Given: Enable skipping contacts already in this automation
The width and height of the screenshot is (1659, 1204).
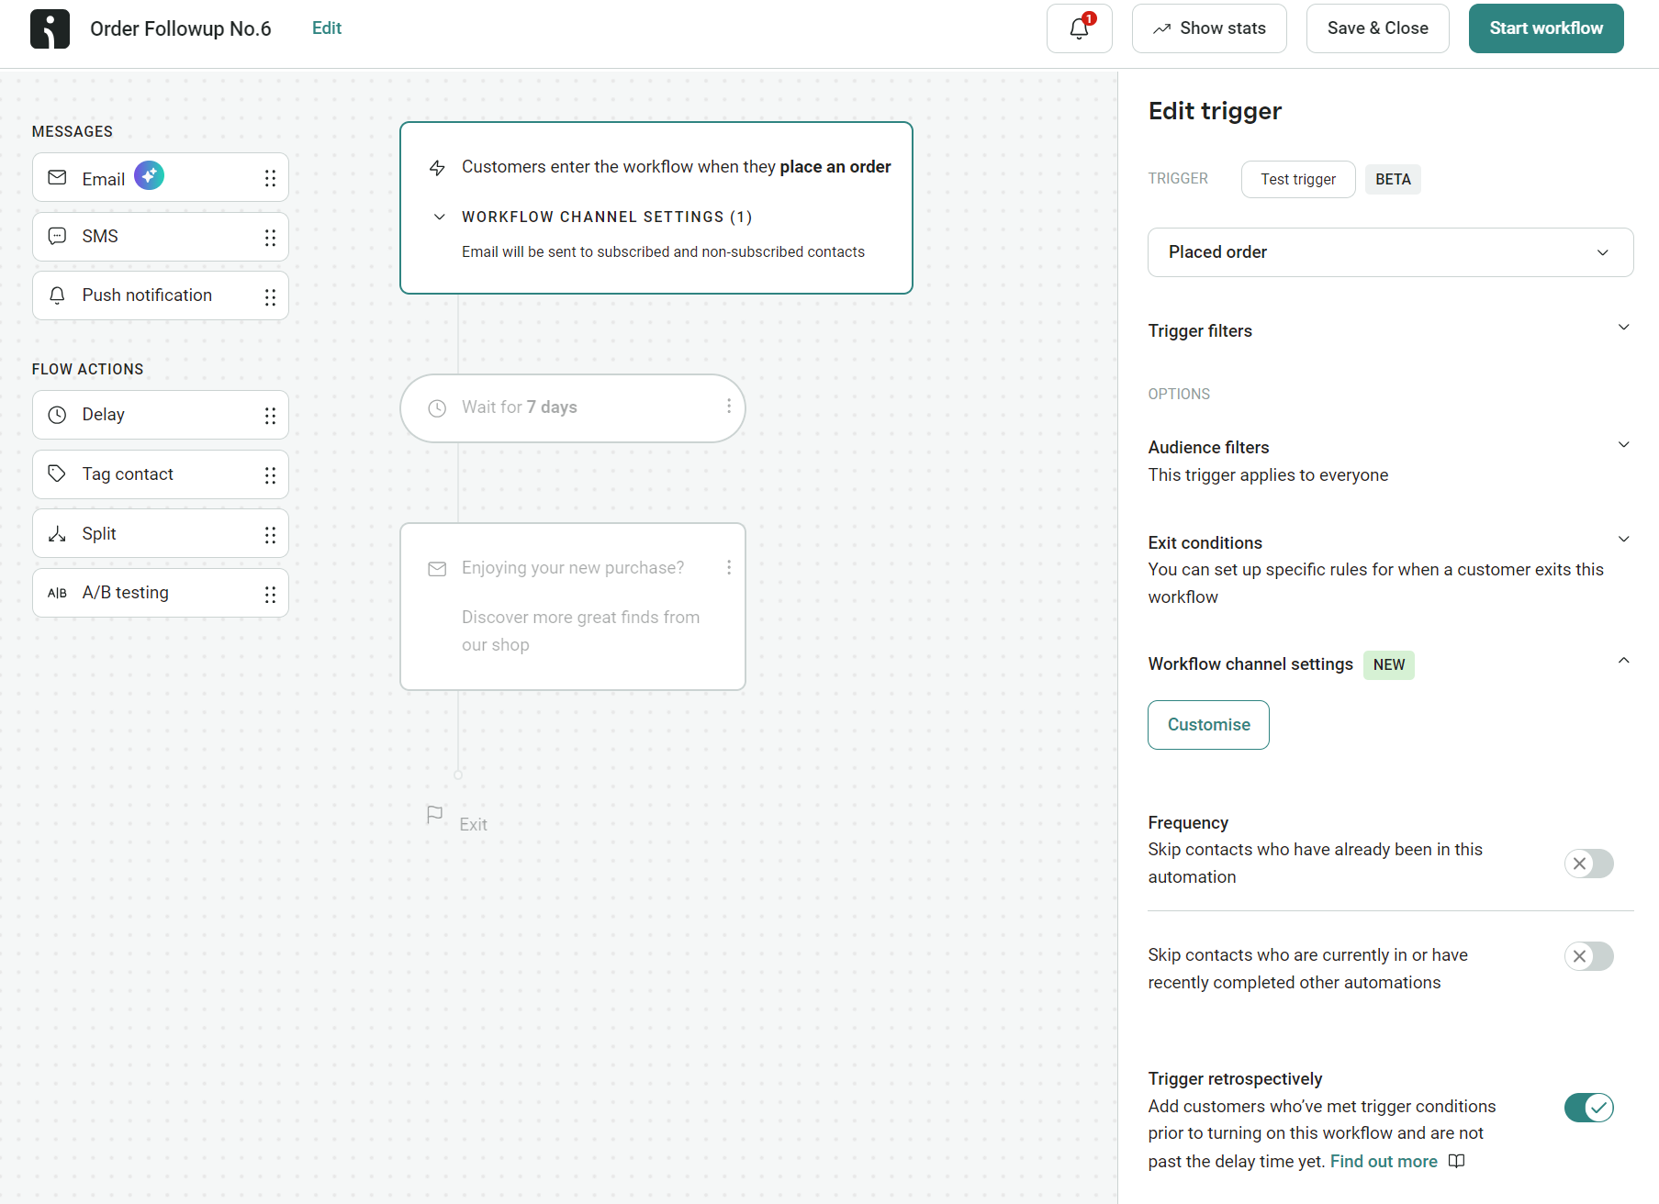Looking at the screenshot, I should (x=1589, y=864).
